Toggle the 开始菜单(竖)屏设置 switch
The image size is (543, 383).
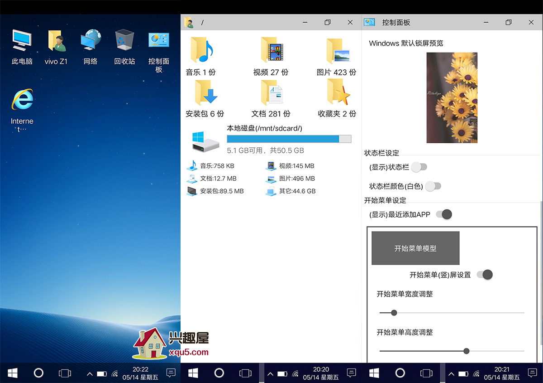pos(485,274)
